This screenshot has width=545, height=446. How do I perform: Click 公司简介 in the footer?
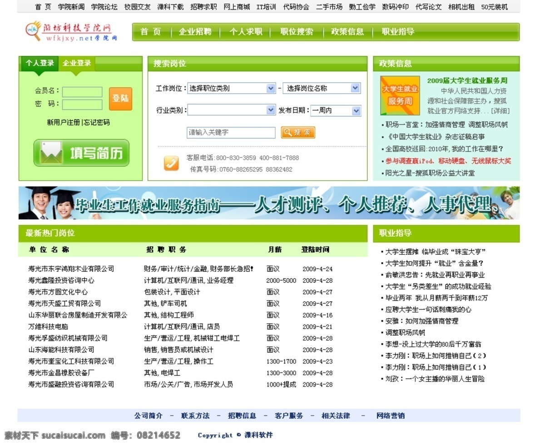pyautogui.click(x=148, y=416)
